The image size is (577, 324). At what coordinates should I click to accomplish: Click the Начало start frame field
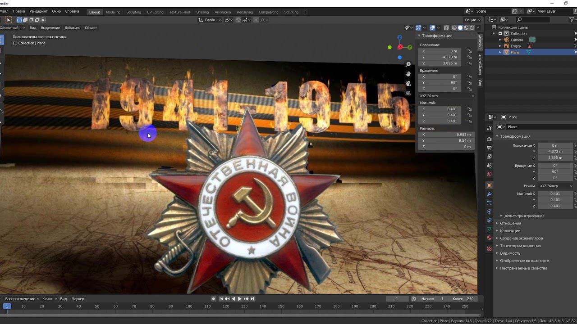[x=433, y=299]
